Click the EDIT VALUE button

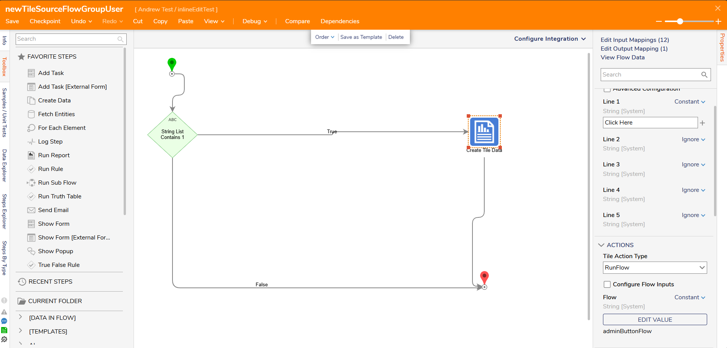point(654,320)
